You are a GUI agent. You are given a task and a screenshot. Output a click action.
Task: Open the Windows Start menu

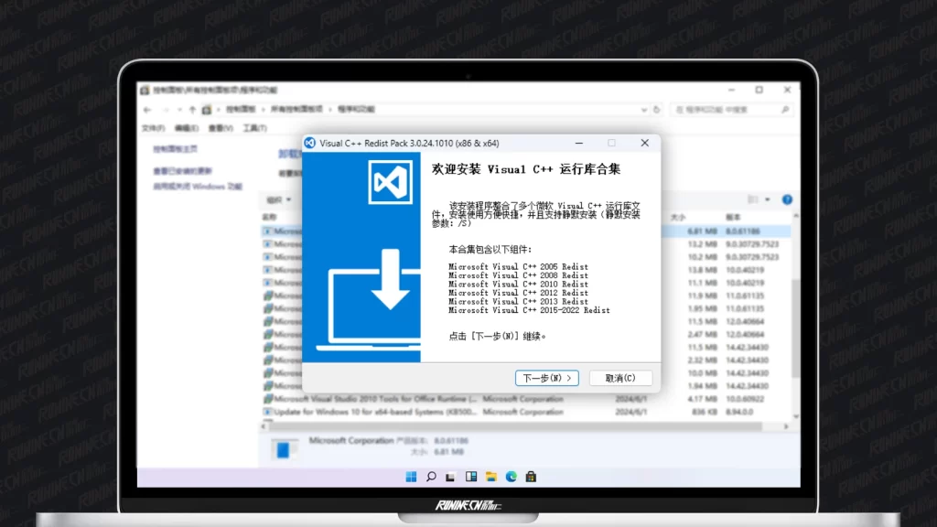[x=411, y=477]
